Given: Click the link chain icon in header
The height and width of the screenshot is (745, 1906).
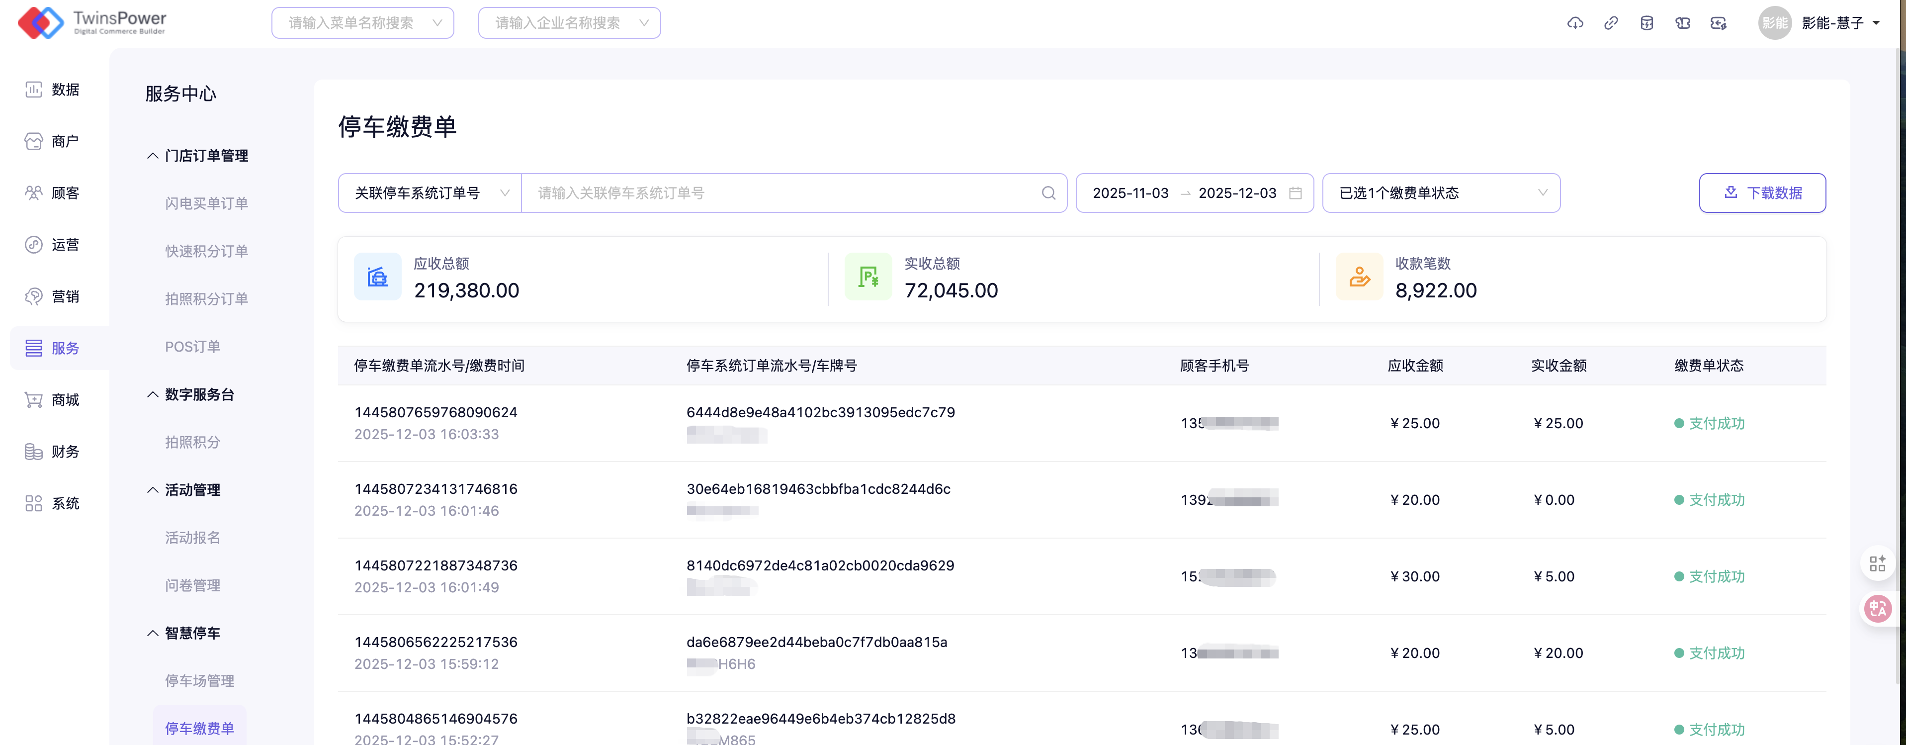Looking at the screenshot, I should tap(1610, 23).
